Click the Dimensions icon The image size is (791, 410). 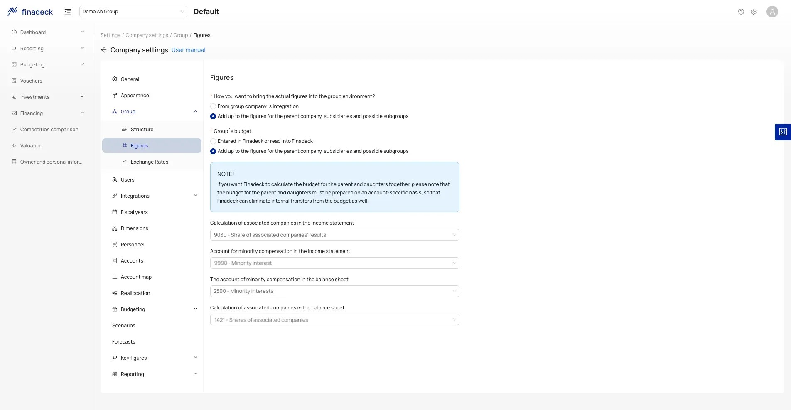[115, 228]
